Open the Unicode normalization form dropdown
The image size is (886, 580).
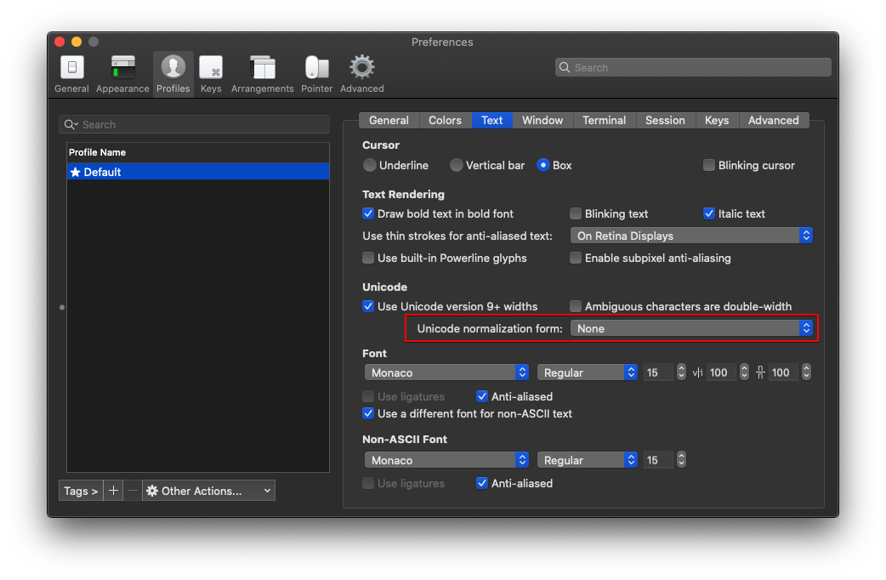tap(691, 328)
